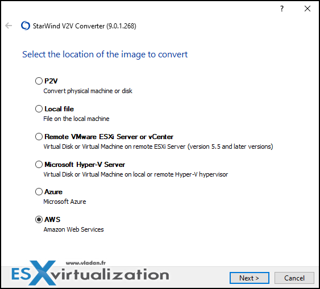Click 'File on the local machine' description

pos(76,119)
